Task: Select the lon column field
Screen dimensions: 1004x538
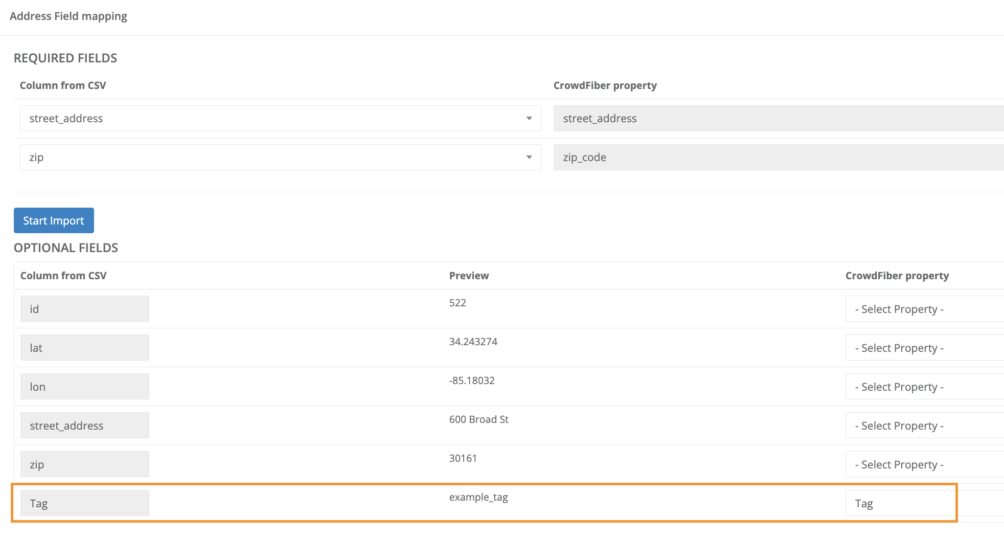Action: point(85,387)
